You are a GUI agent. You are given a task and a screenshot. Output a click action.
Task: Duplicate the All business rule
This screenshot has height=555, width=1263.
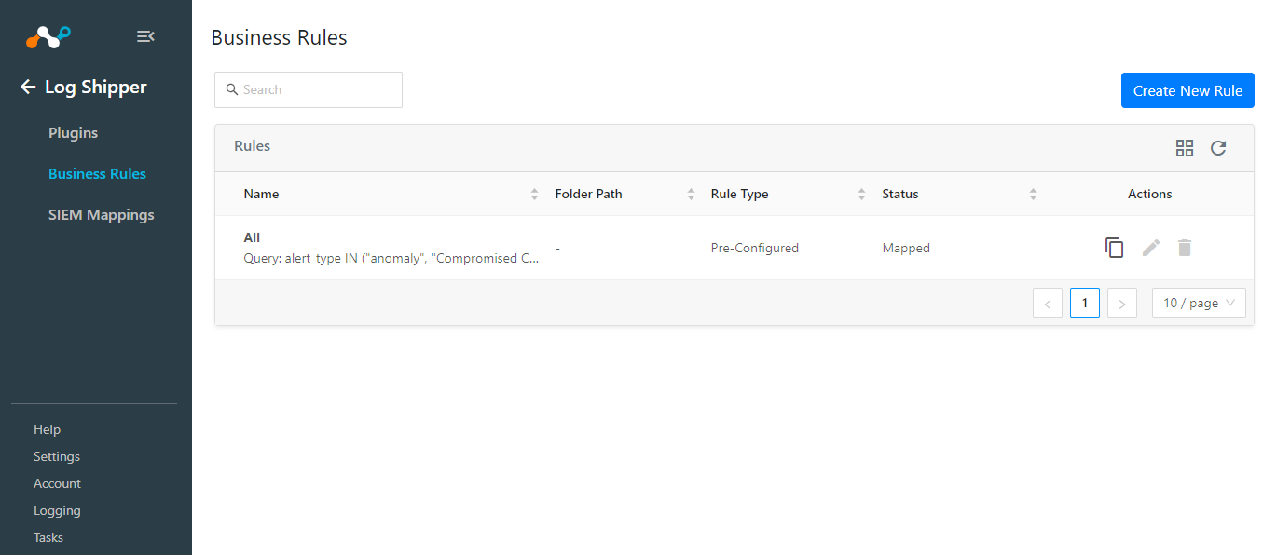(x=1115, y=247)
